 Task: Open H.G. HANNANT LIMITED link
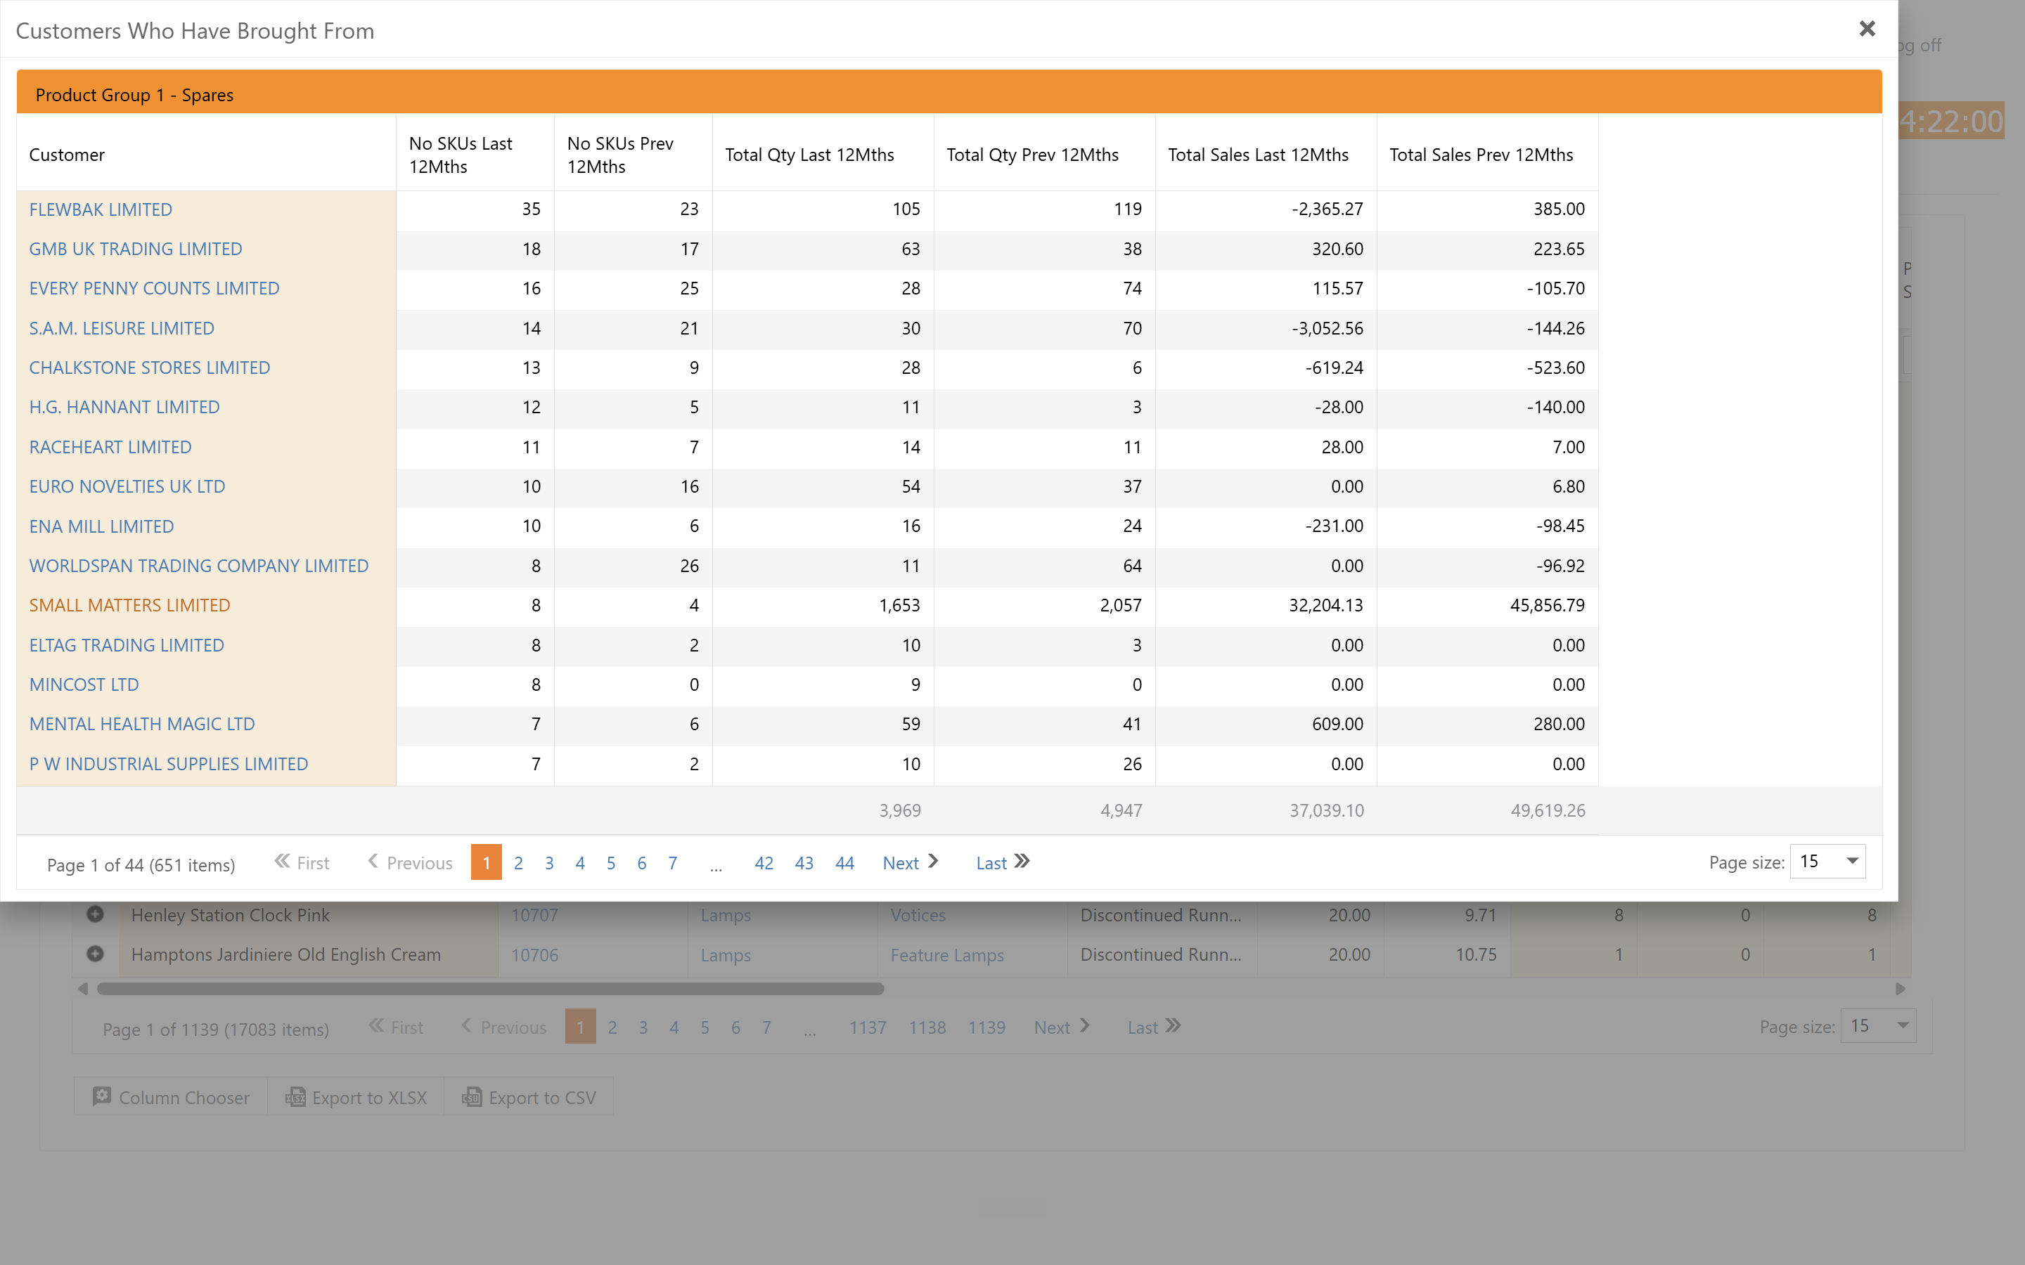124,407
